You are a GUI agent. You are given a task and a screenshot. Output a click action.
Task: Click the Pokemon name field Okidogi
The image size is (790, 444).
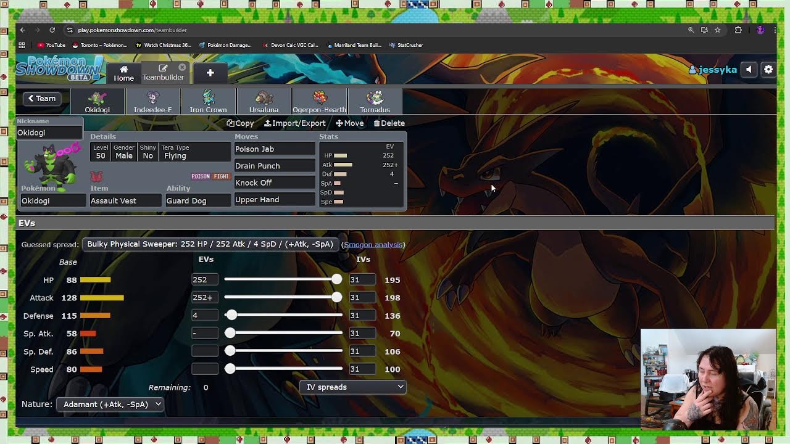click(x=54, y=200)
